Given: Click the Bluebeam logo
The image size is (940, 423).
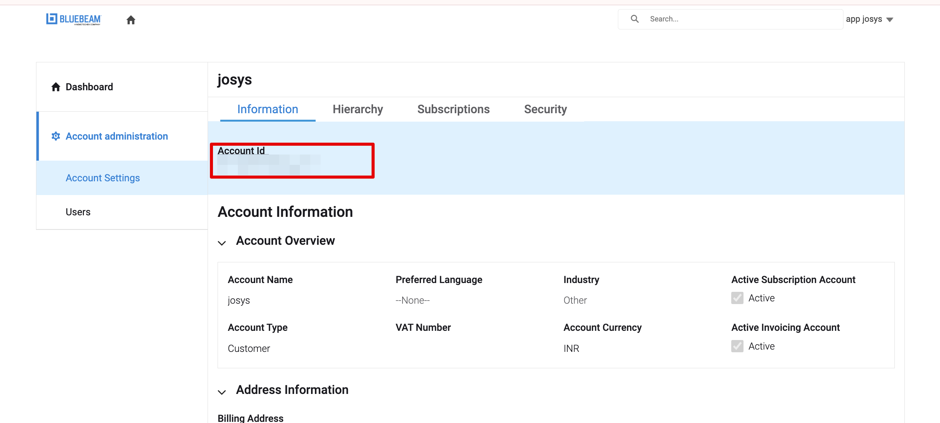Looking at the screenshot, I should 74,19.
